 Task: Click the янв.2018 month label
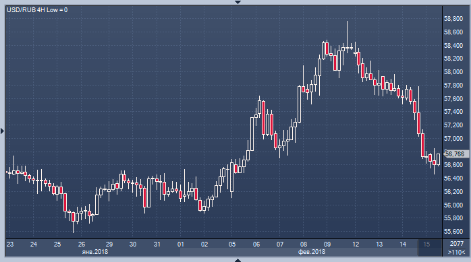(x=95, y=252)
